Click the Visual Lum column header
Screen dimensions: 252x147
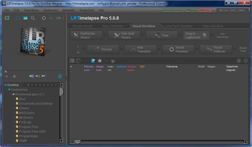(x=100, y=68)
